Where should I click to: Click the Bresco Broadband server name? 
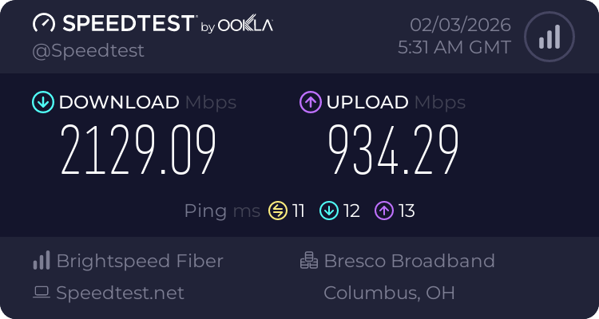tap(409, 261)
